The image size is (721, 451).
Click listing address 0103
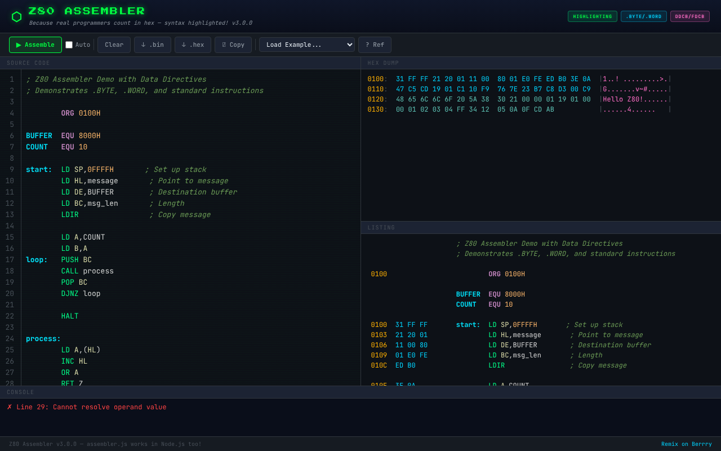[x=379, y=335]
